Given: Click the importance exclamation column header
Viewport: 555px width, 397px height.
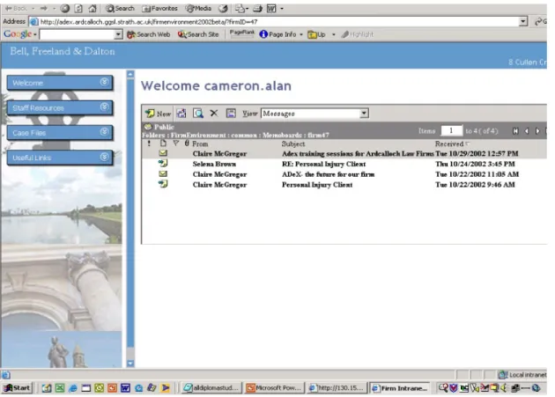Looking at the screenshot, I should 149,143.
